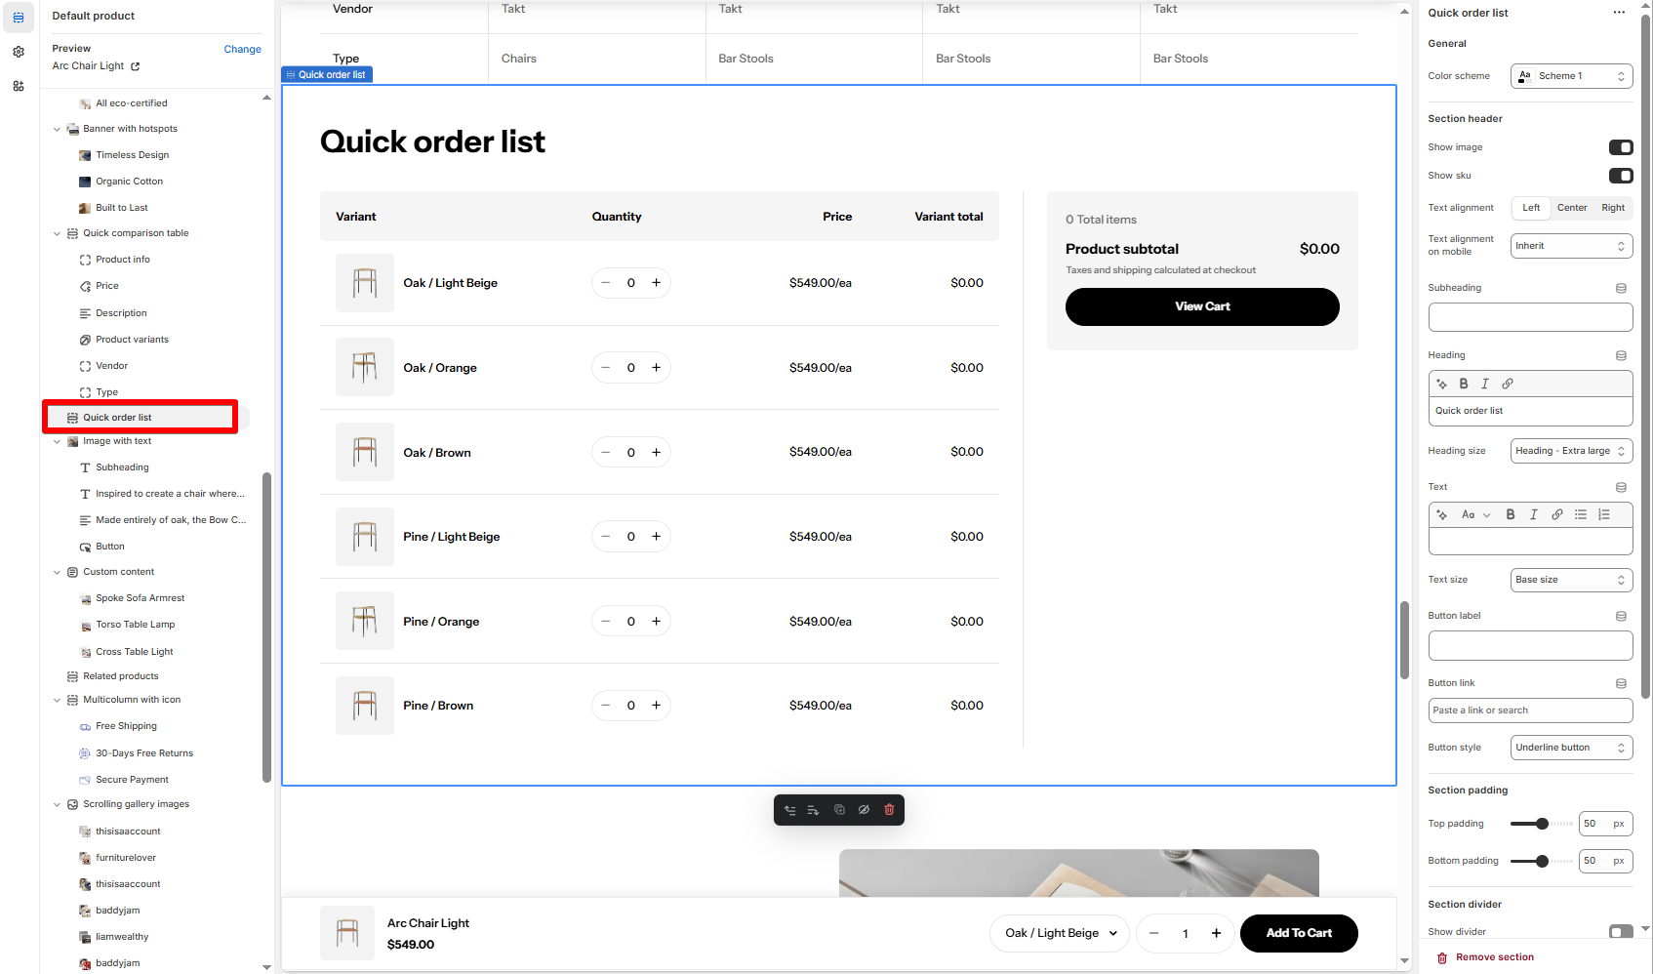Viewport: 1653px width, 974px height.
Task: Open the apps icon in left rail
Action: (19, 86)
